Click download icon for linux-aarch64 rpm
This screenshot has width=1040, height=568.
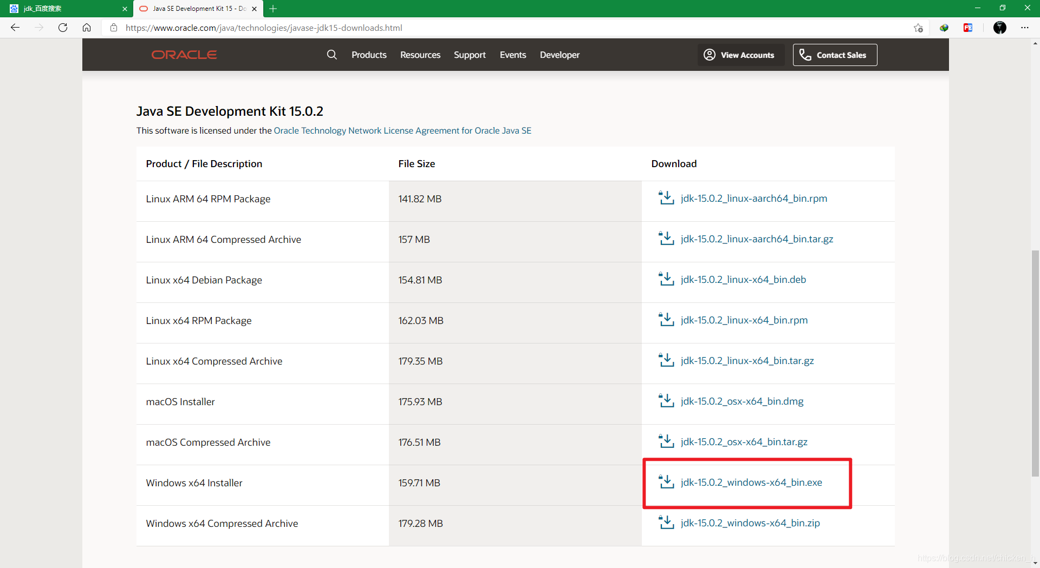point(666,198)
